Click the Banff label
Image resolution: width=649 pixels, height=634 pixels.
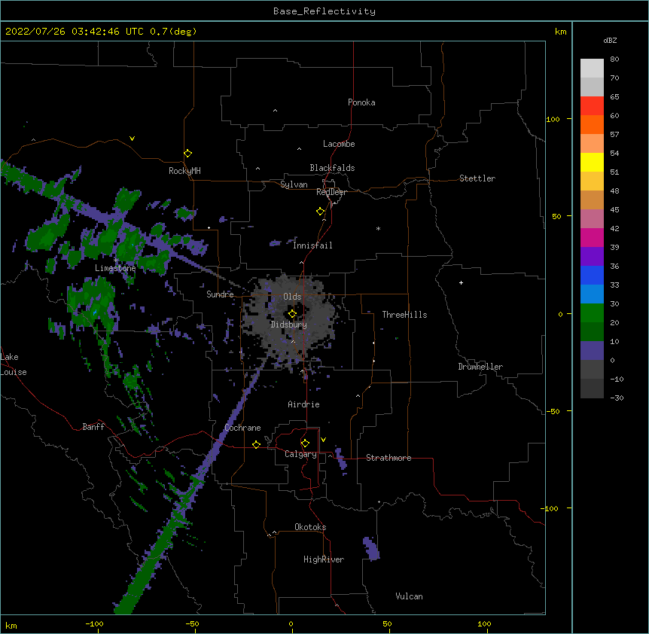click(x=93, y=427)
